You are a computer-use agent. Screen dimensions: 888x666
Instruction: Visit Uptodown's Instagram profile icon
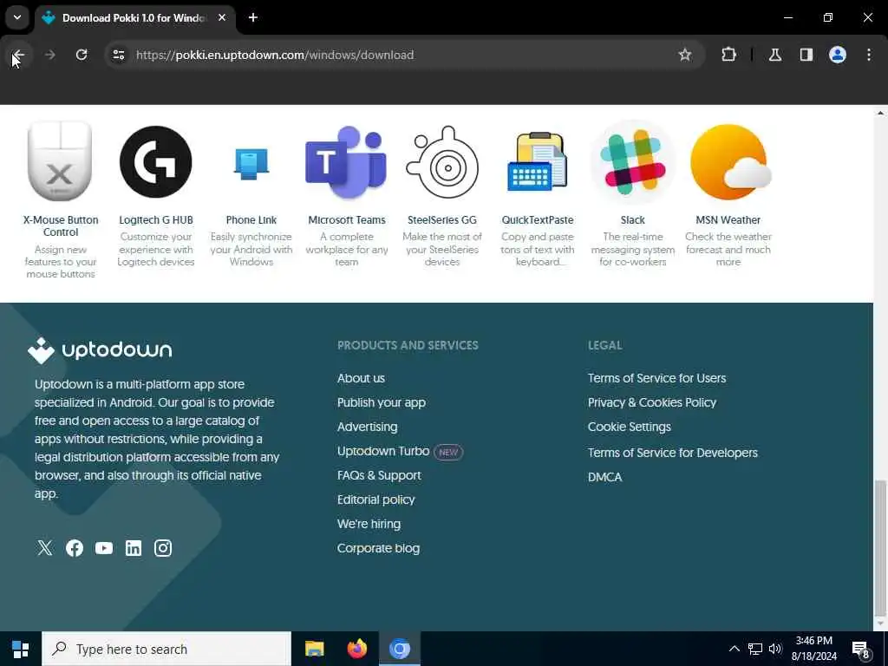[162, 548]
